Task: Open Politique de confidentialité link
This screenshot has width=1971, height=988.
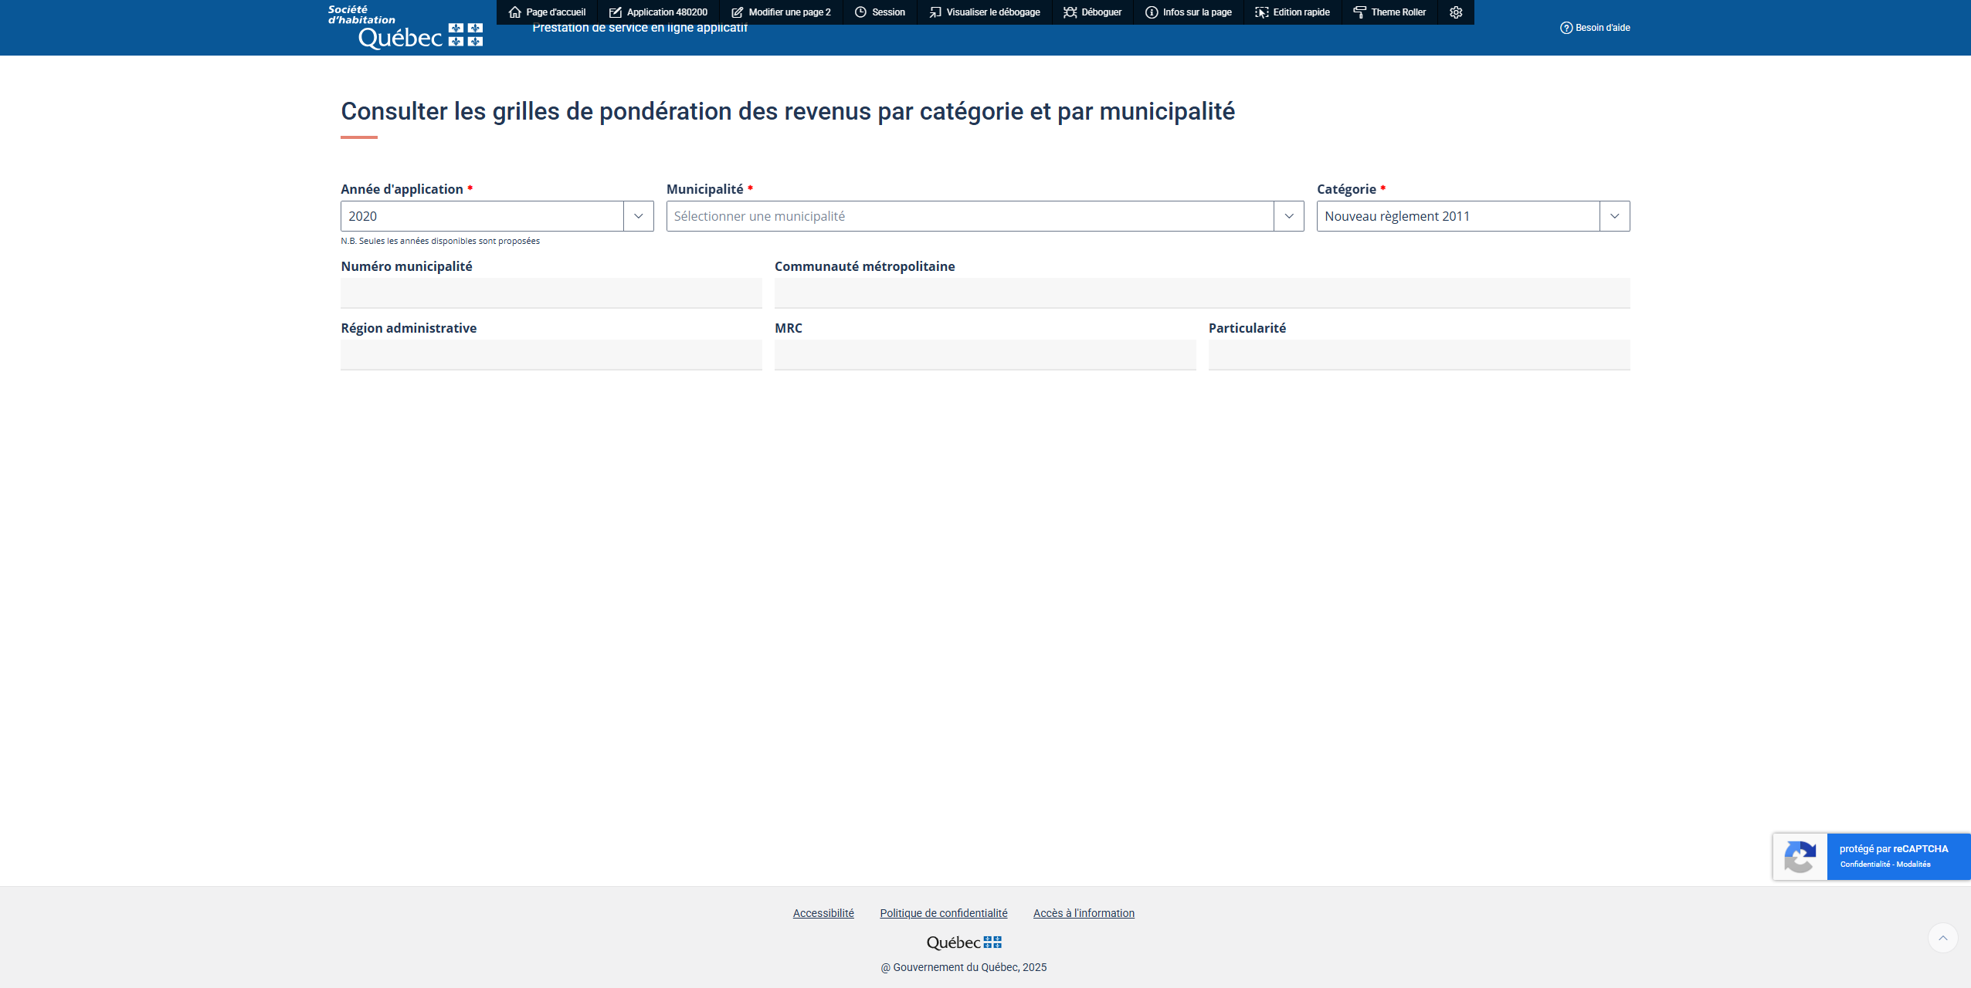Action: pyautogui.click(x=943, y=913)
